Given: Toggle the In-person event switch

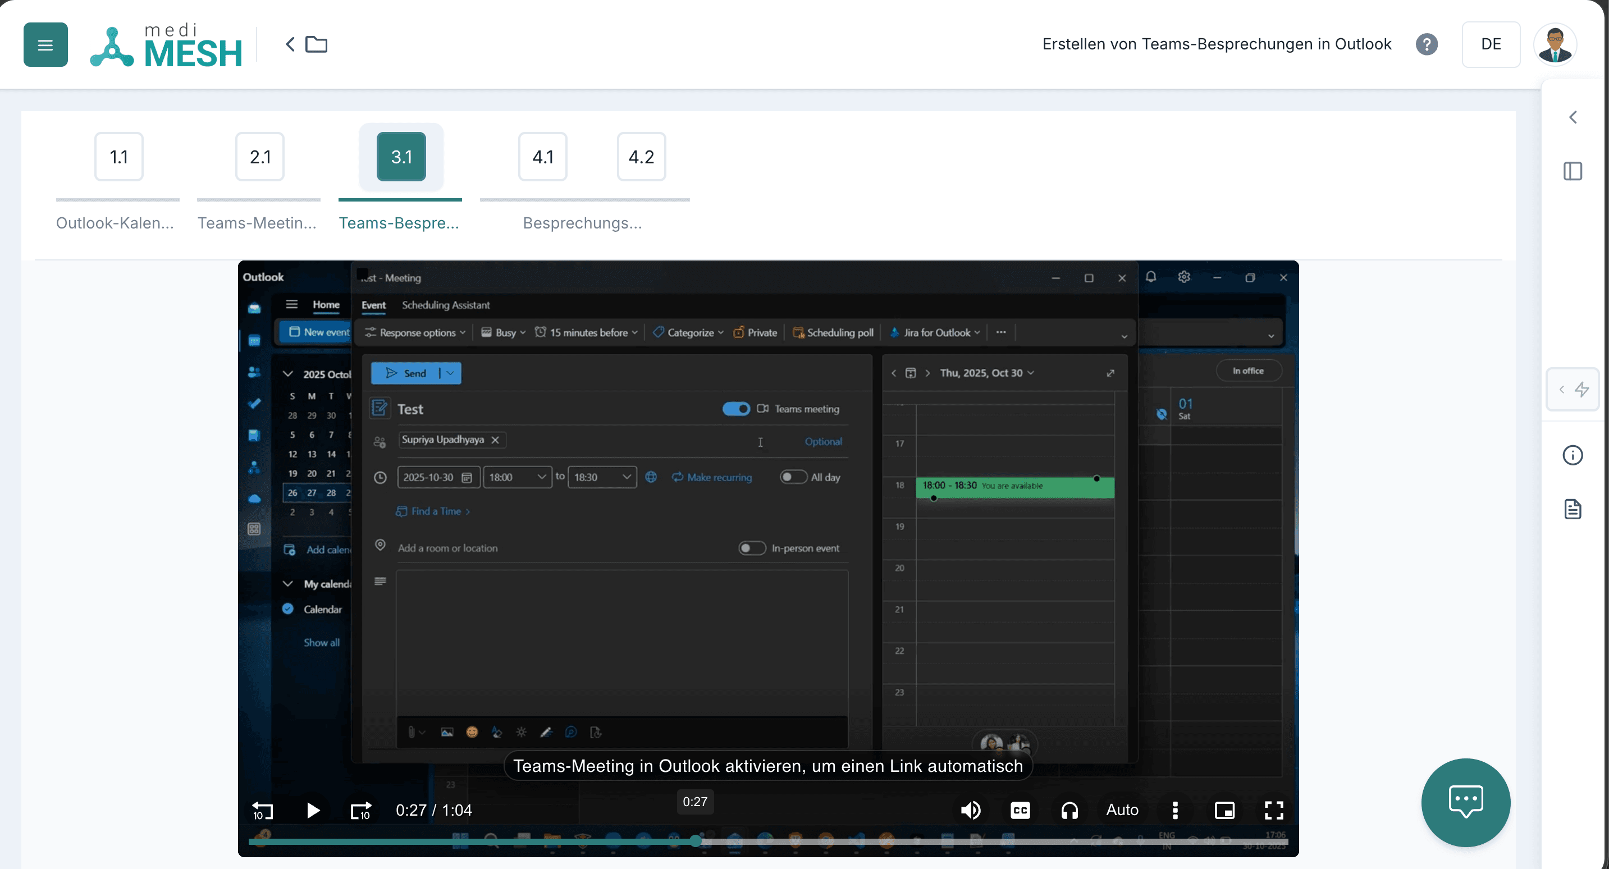Looking at the screenshot, I should (752, 548).
